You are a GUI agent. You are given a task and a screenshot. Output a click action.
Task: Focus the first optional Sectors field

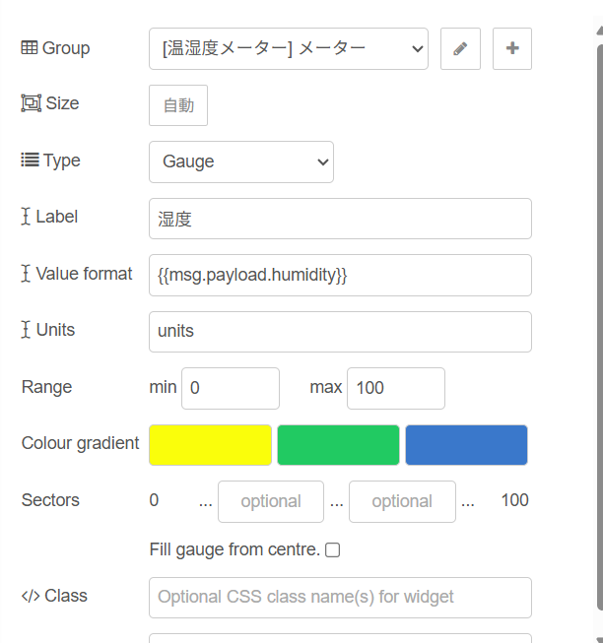tap(271, 501)
